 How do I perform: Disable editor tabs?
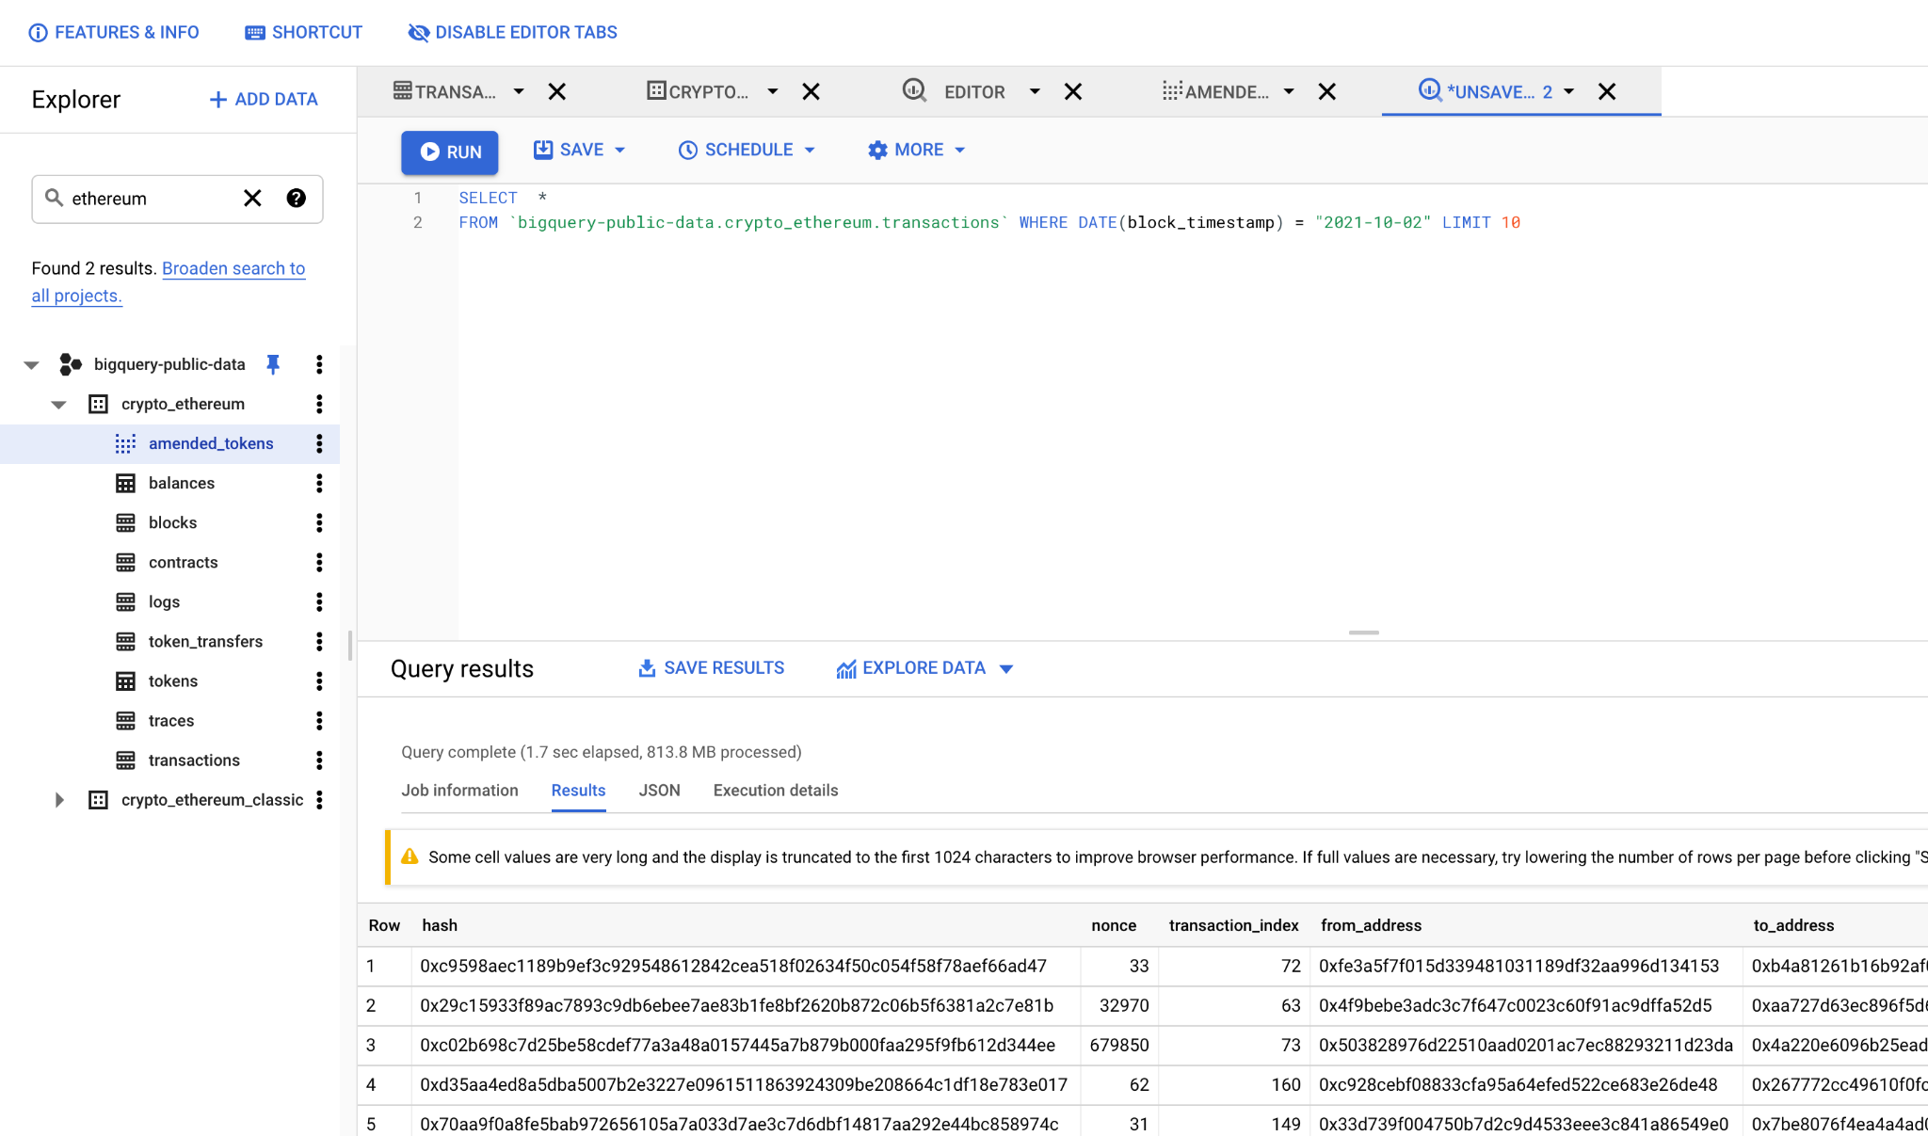pos(512,33)
